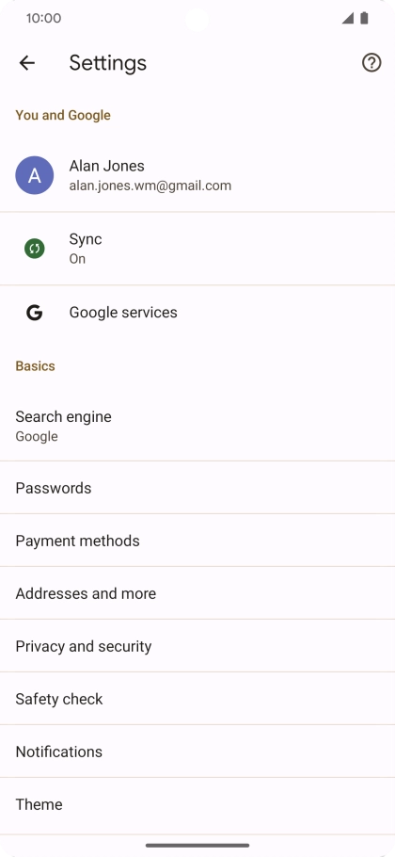Tap the bottom navigation gesture bar
This screenshot has width=395, height=857.
coord(197,845)
